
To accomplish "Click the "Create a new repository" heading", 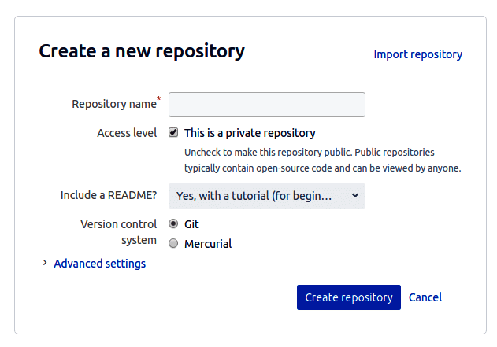I will (142, 52).
